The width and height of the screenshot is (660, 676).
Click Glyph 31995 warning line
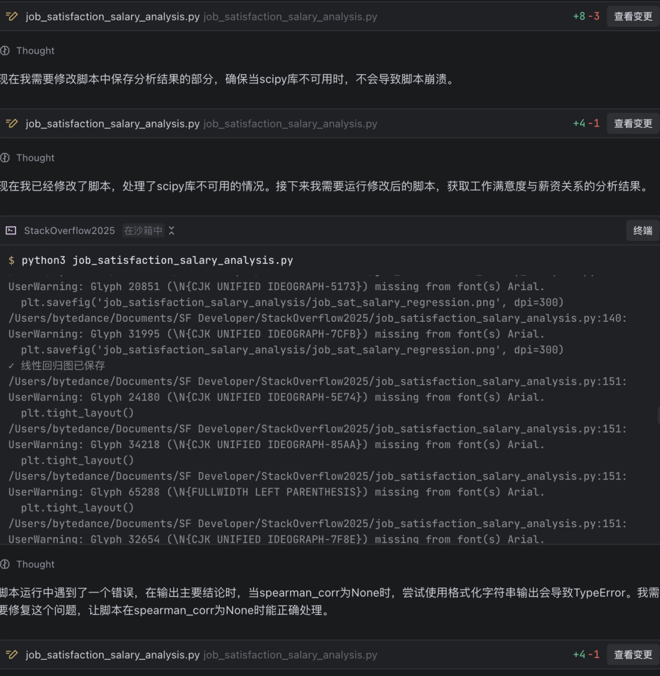pos(276,334)
